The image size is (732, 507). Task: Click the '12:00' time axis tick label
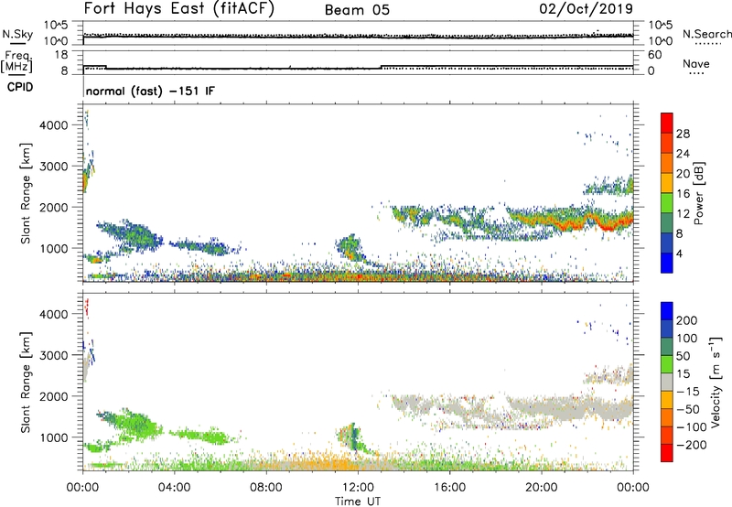[x=358, y=488]
